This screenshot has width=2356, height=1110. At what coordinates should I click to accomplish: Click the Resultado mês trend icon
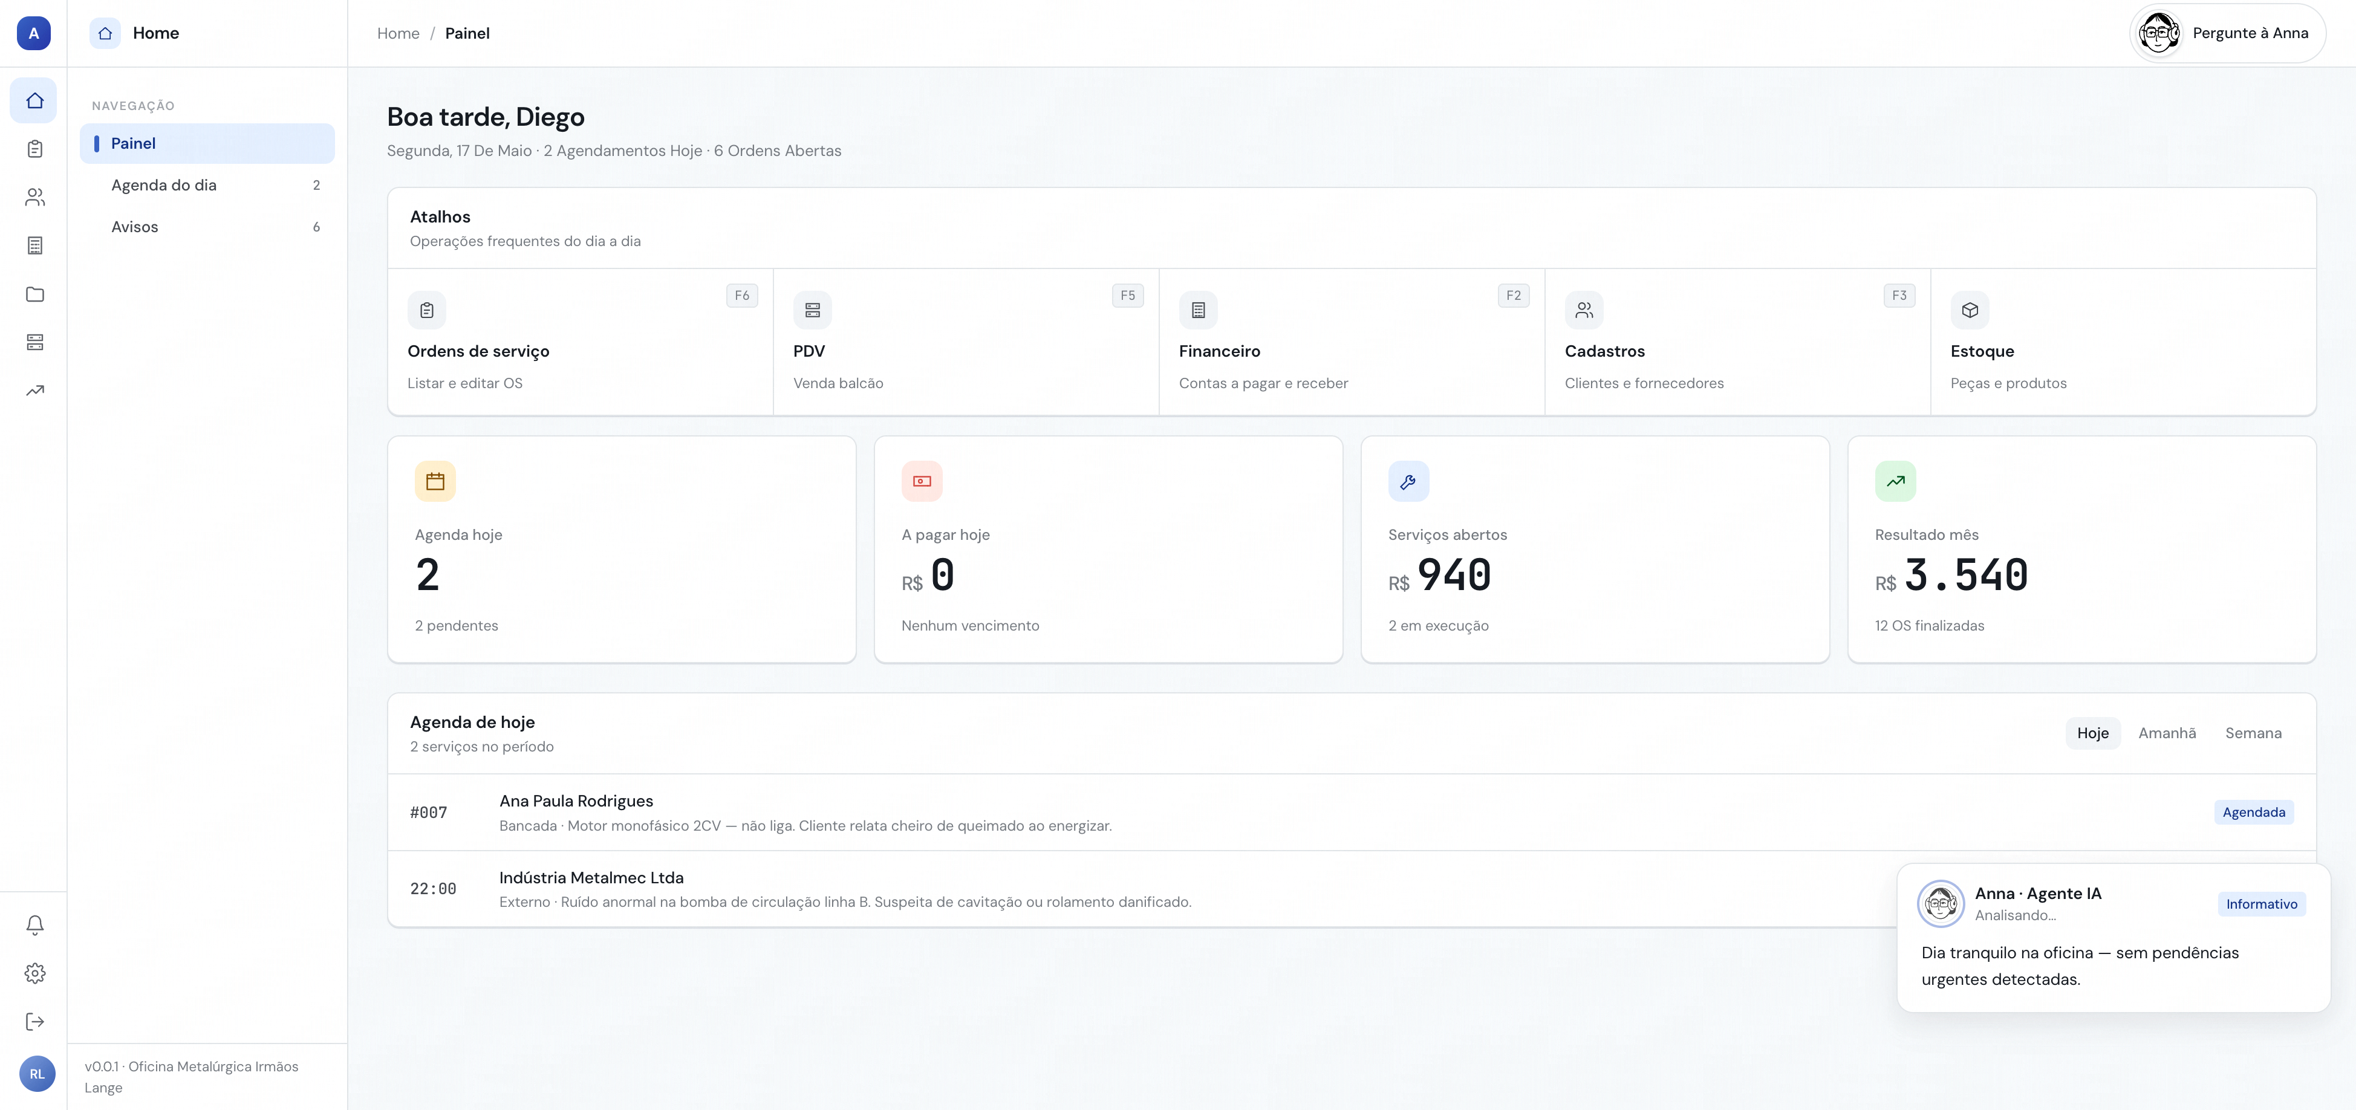coord(1895,482)
